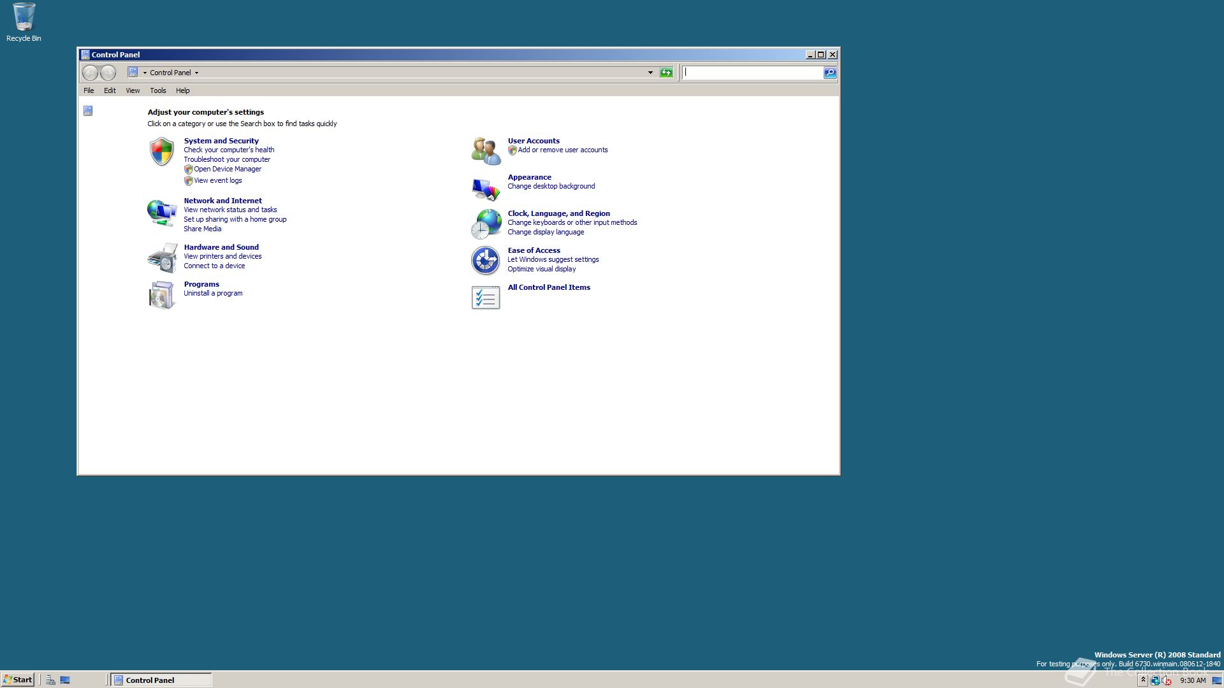Click the Control Panel breadcrumb segment
Viewport: 1224px width, 688px height.
pyautogui.click(x=170, y=73)
